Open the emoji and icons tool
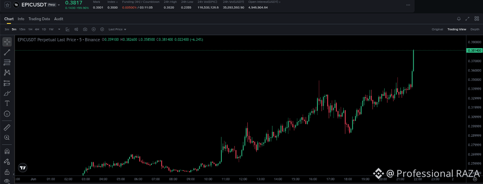Image resolution: width=483 pixels, height=184 pixels. tap(7, 114)
